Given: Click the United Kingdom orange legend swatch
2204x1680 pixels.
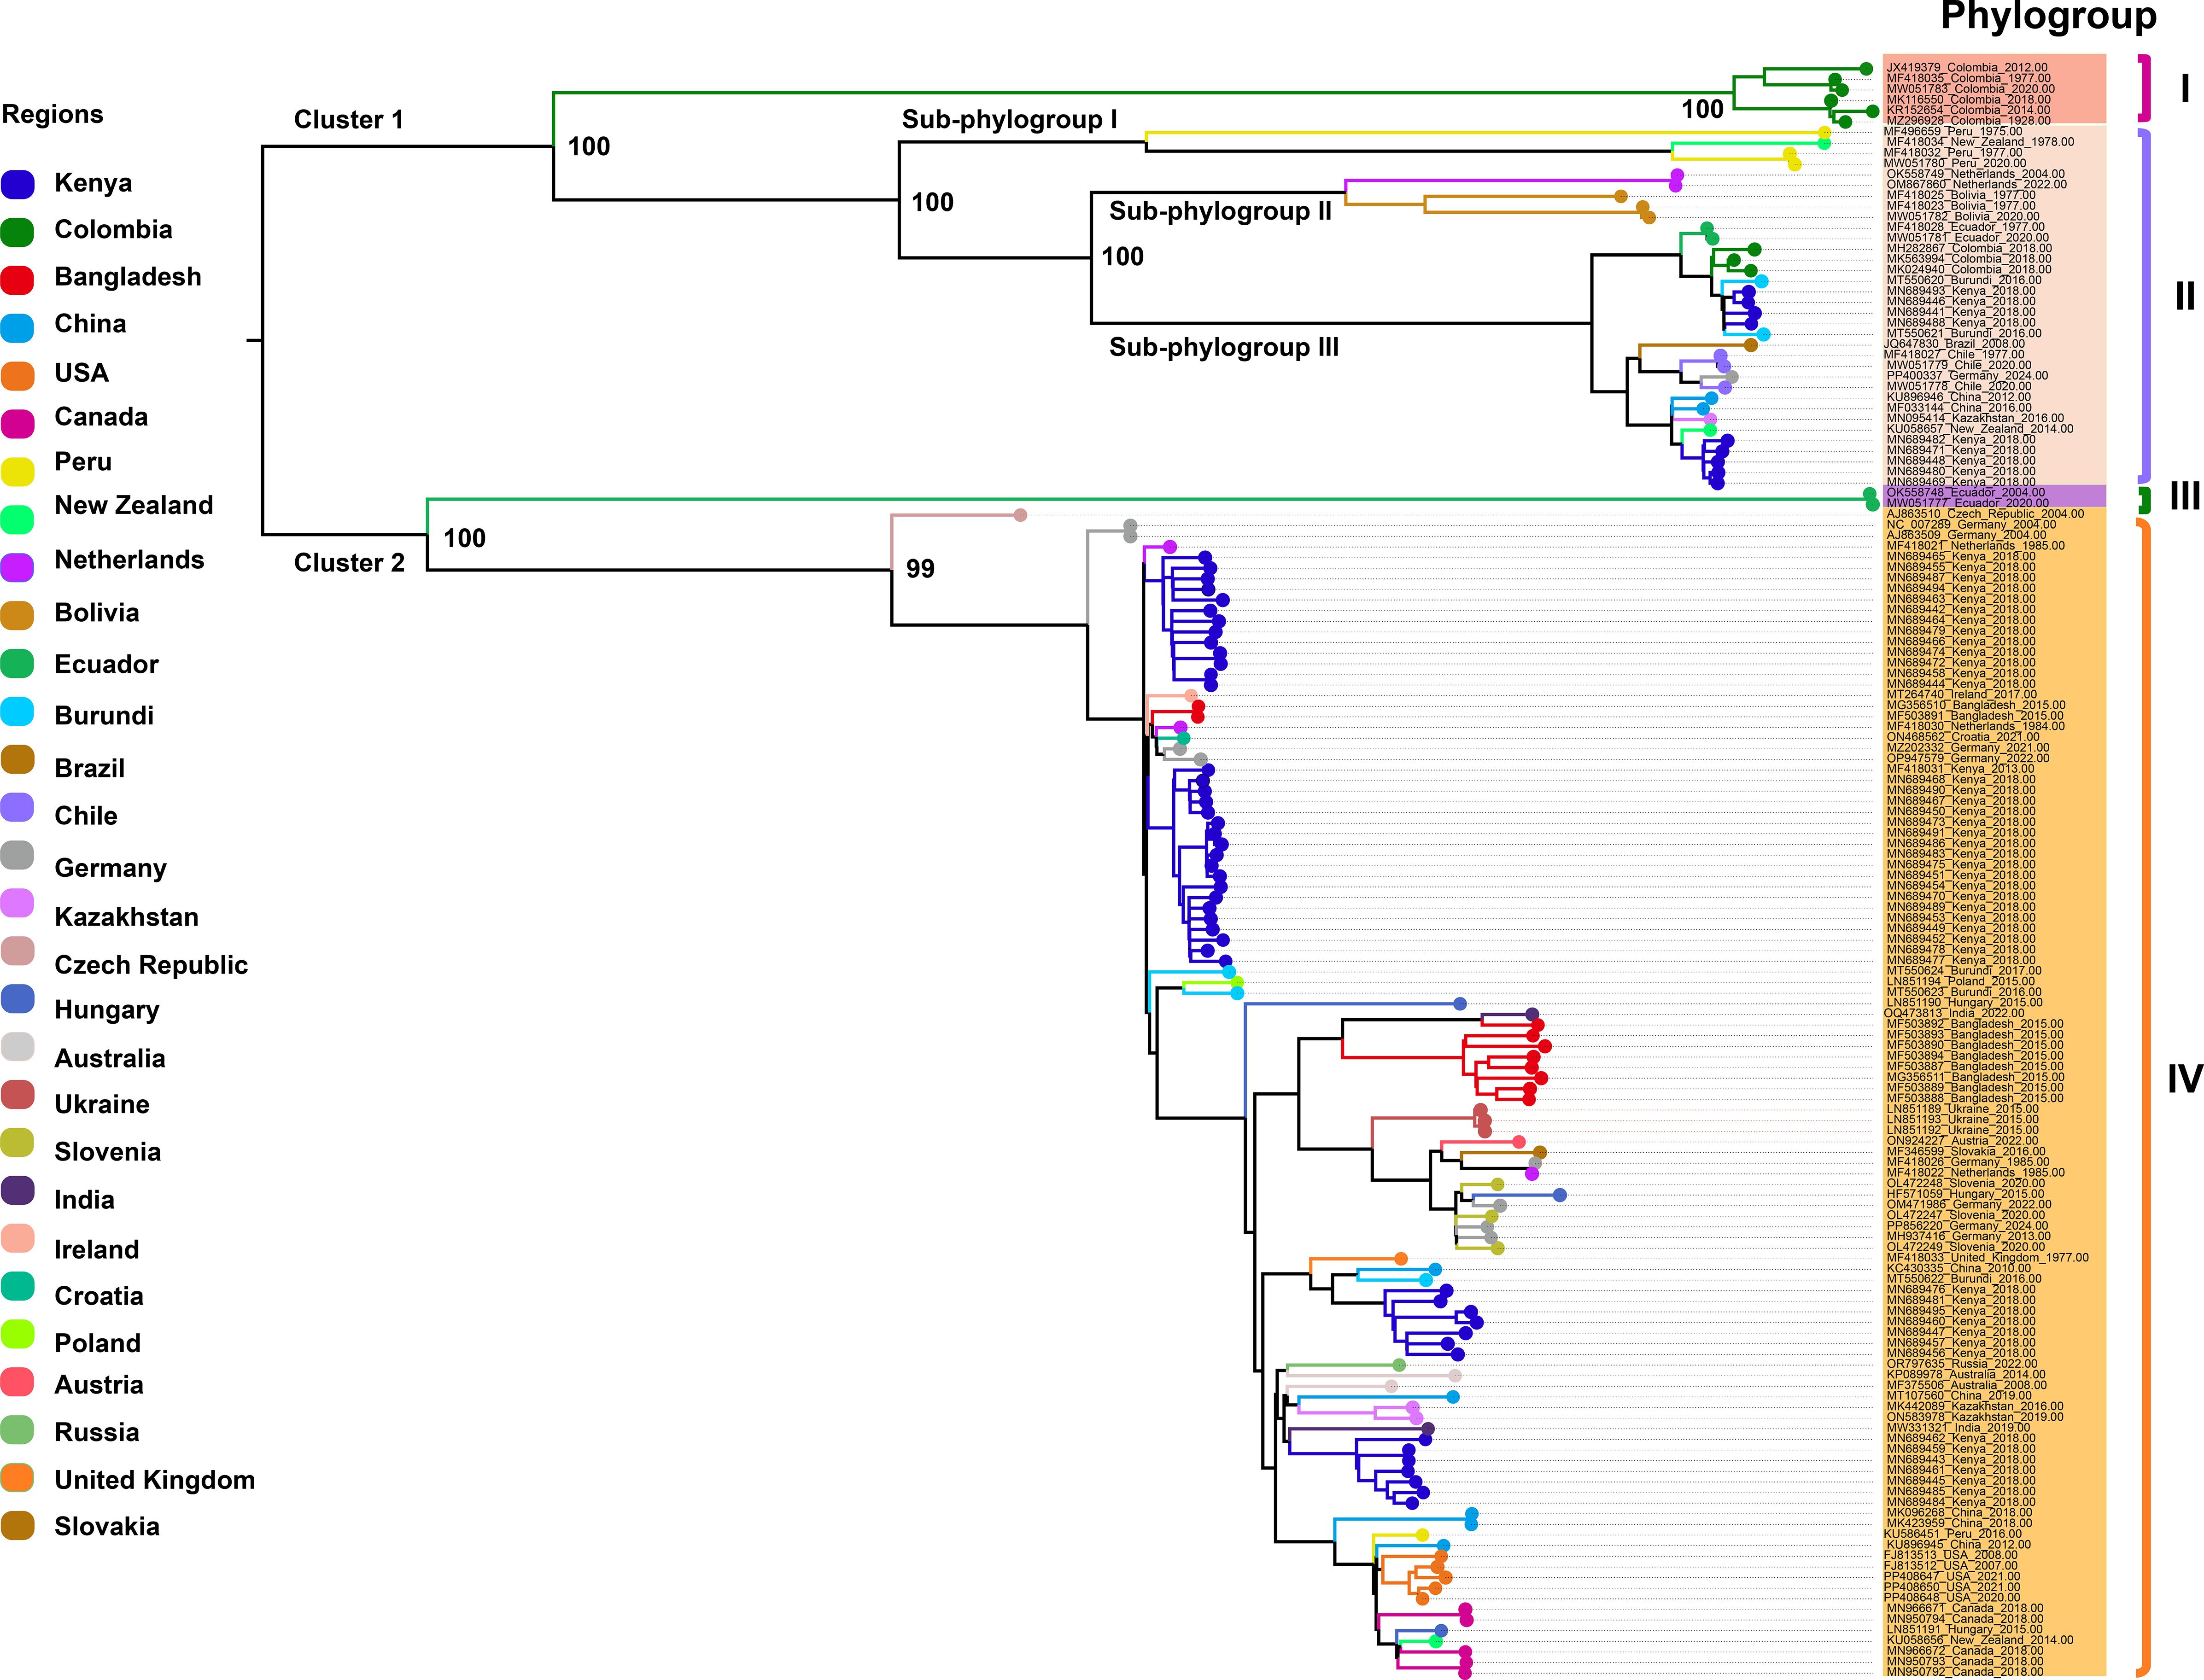Looking at the screenshot, I should tap(18, 1478).
